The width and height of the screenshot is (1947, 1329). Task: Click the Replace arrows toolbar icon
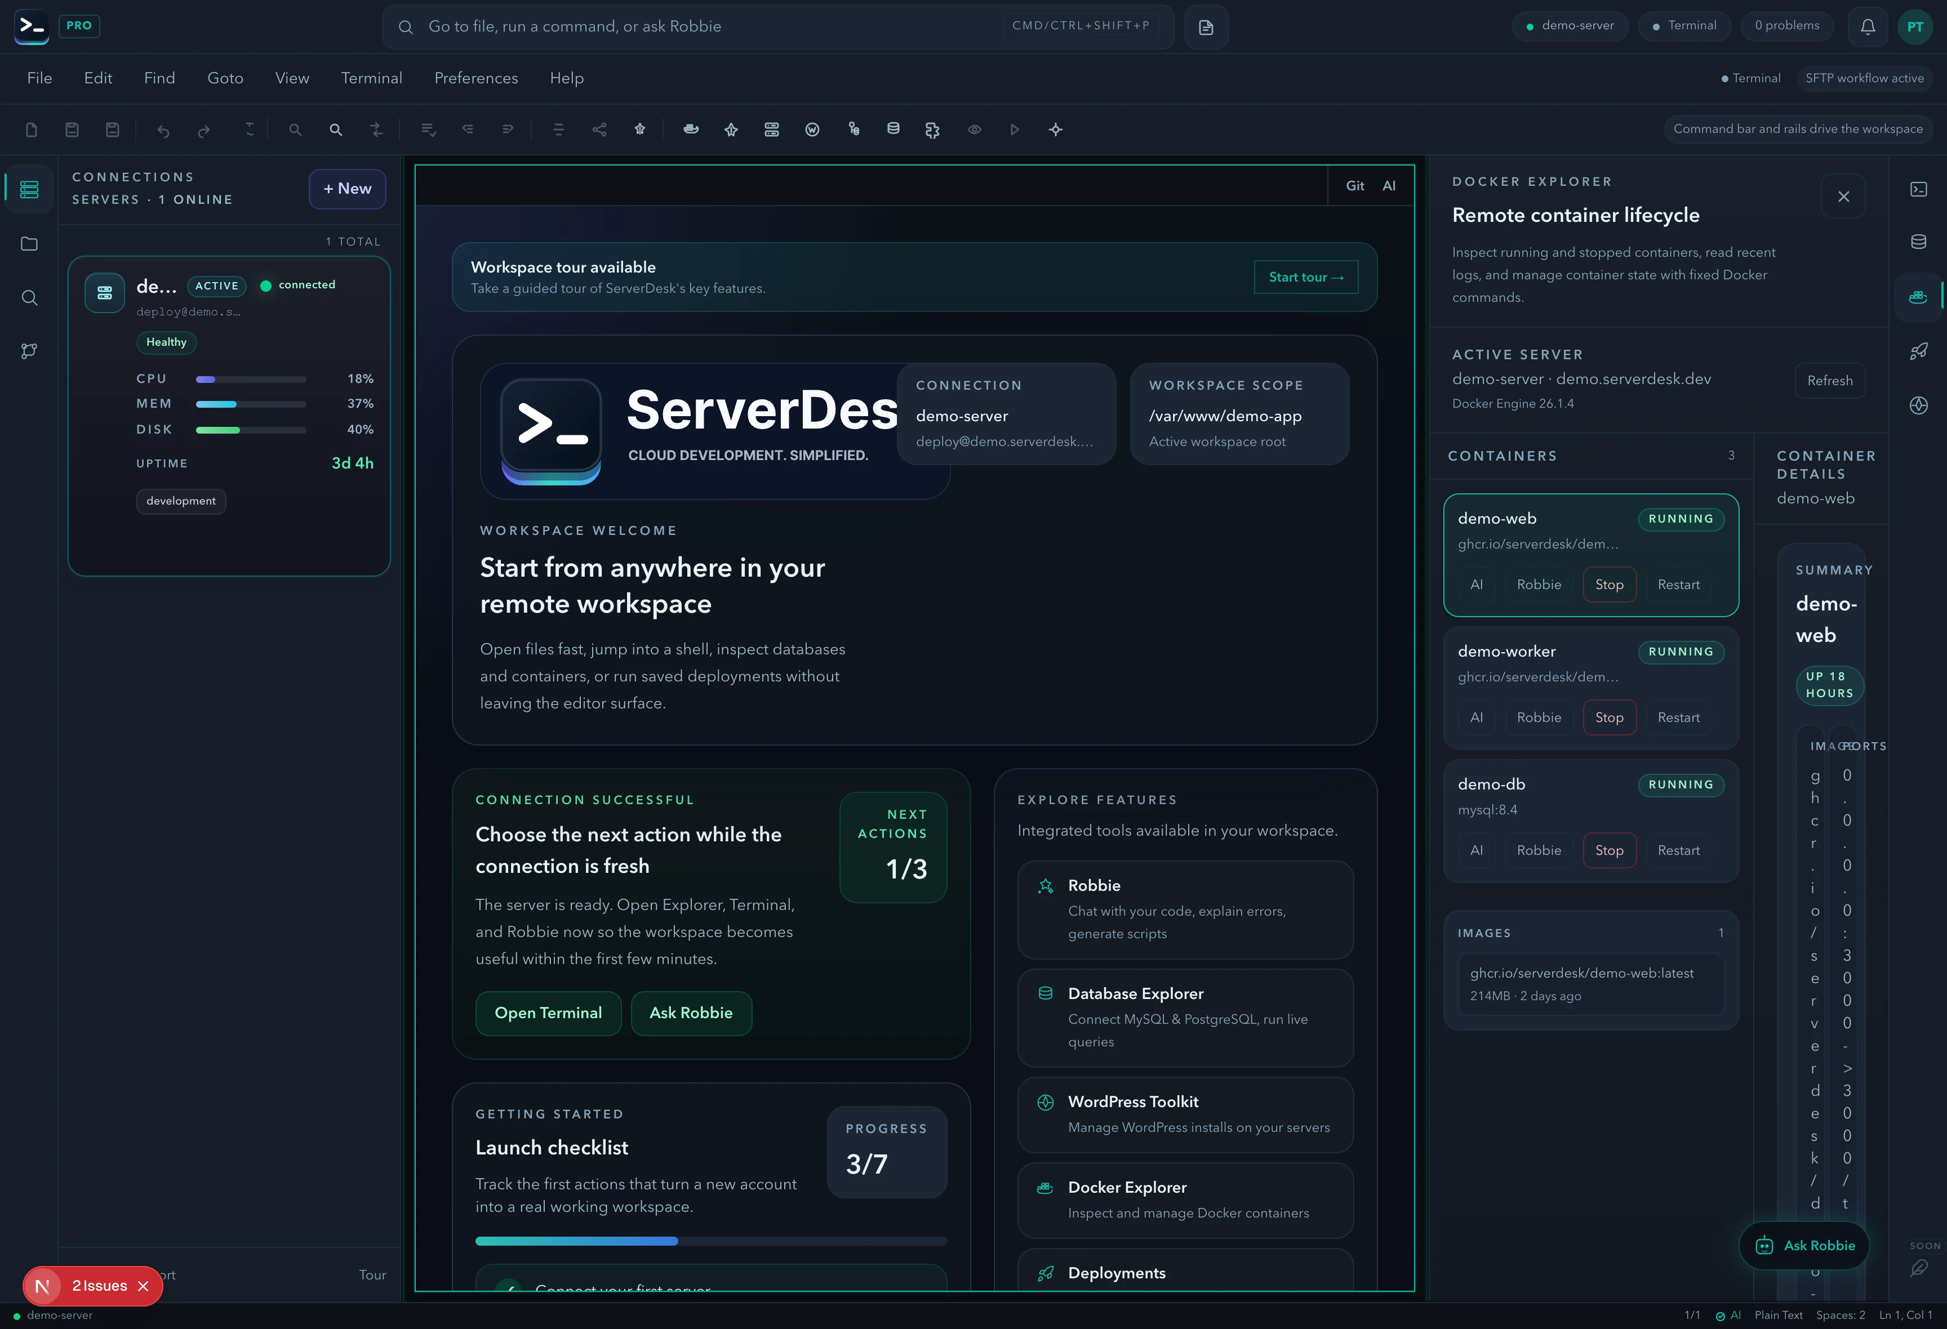(x=376, y=130)
